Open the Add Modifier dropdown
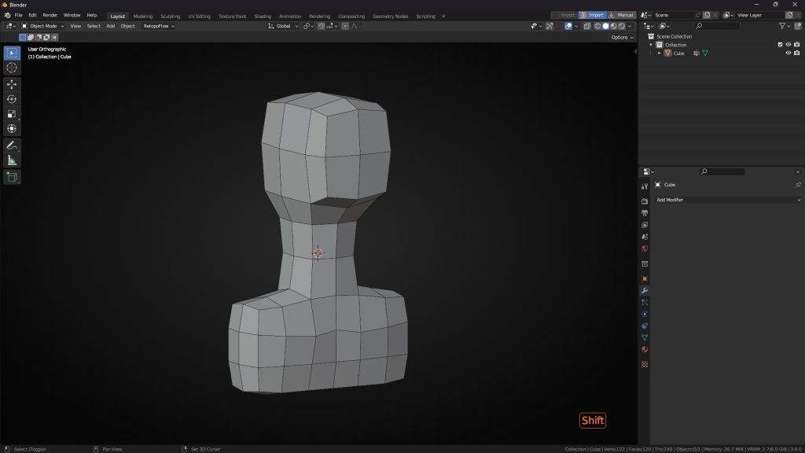 point(728,200)
